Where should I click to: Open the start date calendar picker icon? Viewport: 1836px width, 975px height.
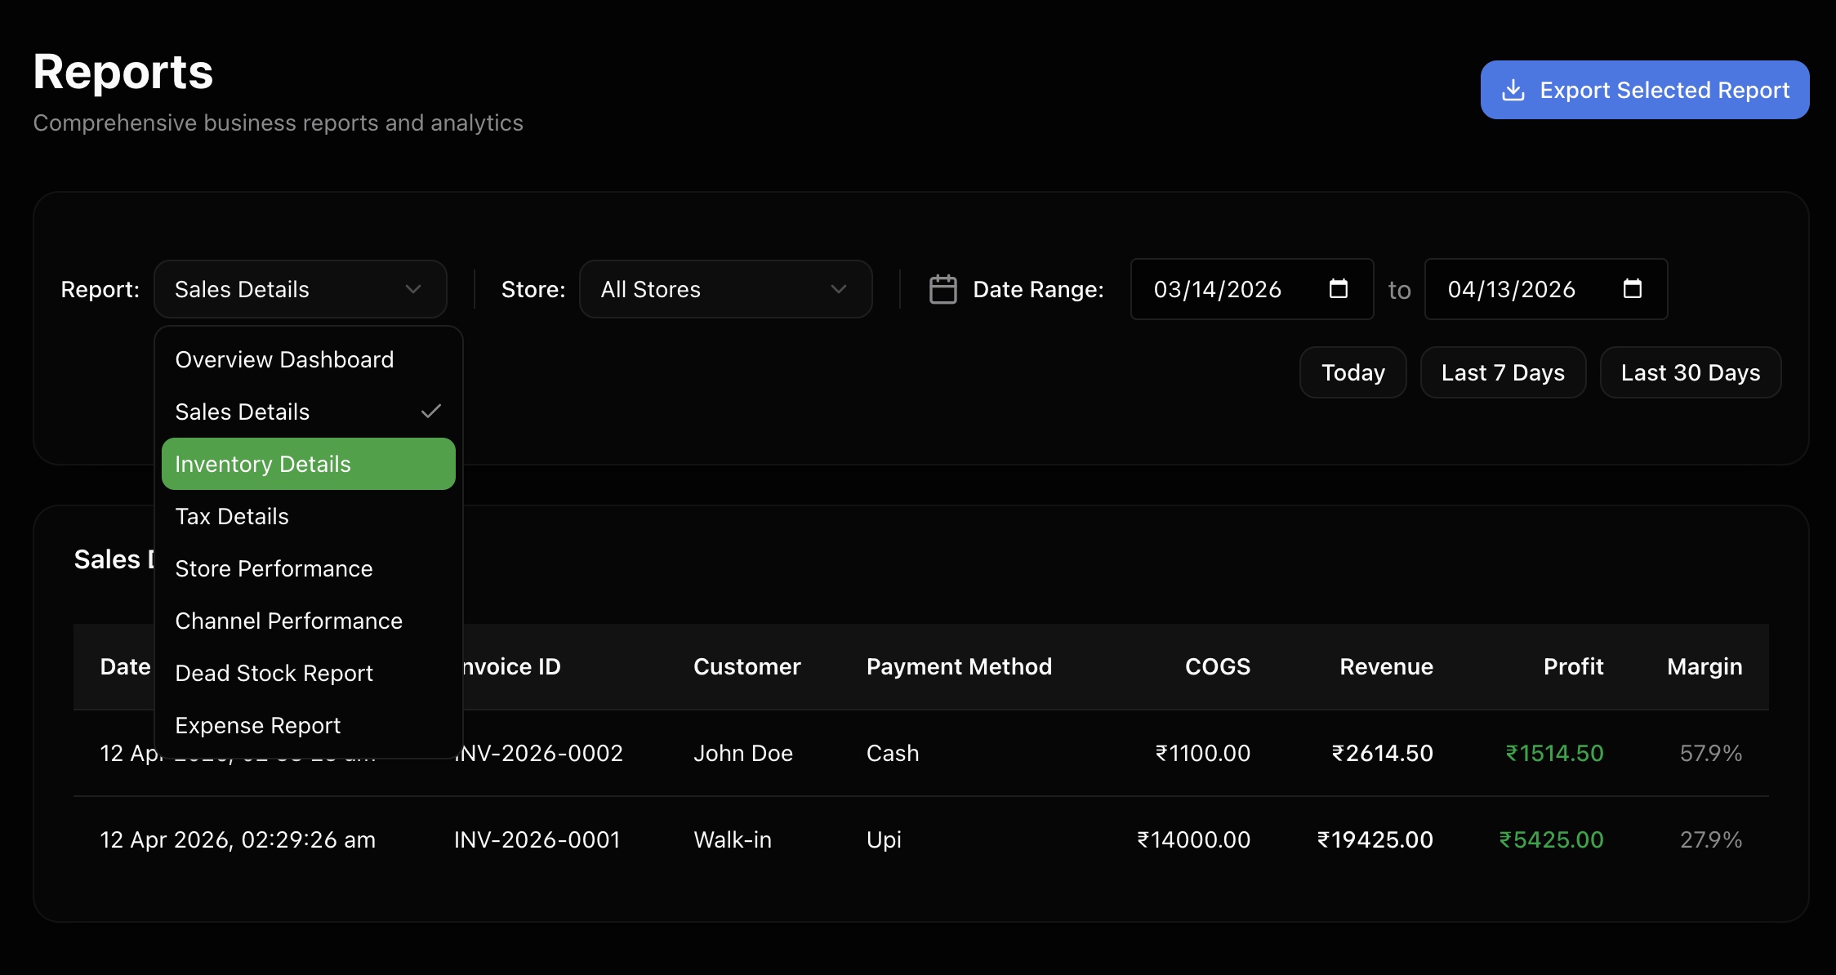click(1338, 288)
